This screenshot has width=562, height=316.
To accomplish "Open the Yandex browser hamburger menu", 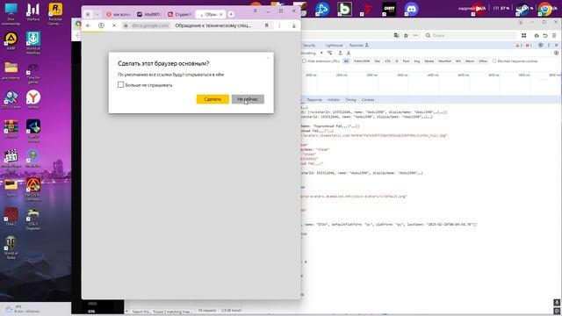I will [x=256, y=11].
